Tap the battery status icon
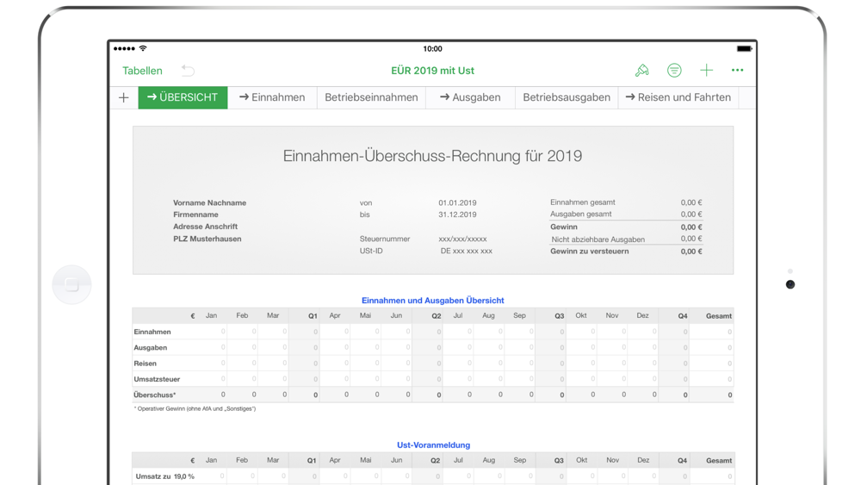The image size is (861, 485). point(744,49)
